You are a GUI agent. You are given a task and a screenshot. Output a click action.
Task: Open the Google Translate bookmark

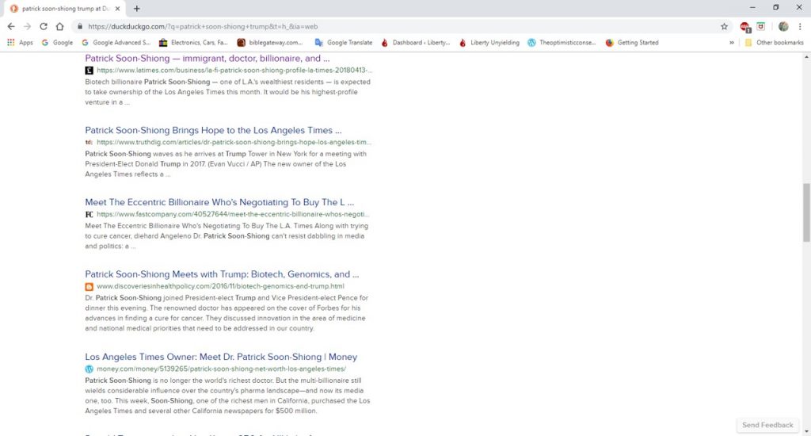pos(344,43)
